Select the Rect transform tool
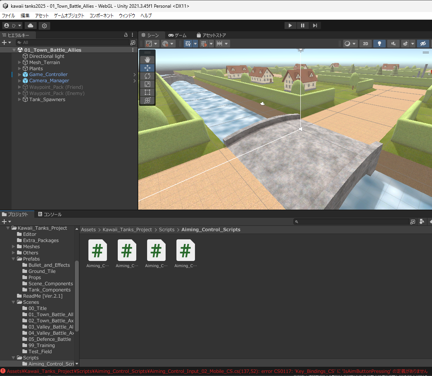432x376 pixels. tap(147, 92)
